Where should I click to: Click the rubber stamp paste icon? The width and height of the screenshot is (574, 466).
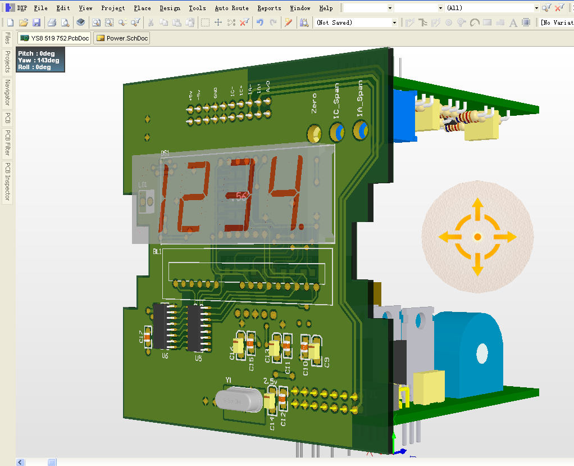[x=190, y=22]
